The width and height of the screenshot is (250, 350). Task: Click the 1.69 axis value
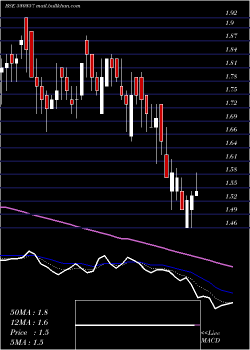(x=231, y=116)
